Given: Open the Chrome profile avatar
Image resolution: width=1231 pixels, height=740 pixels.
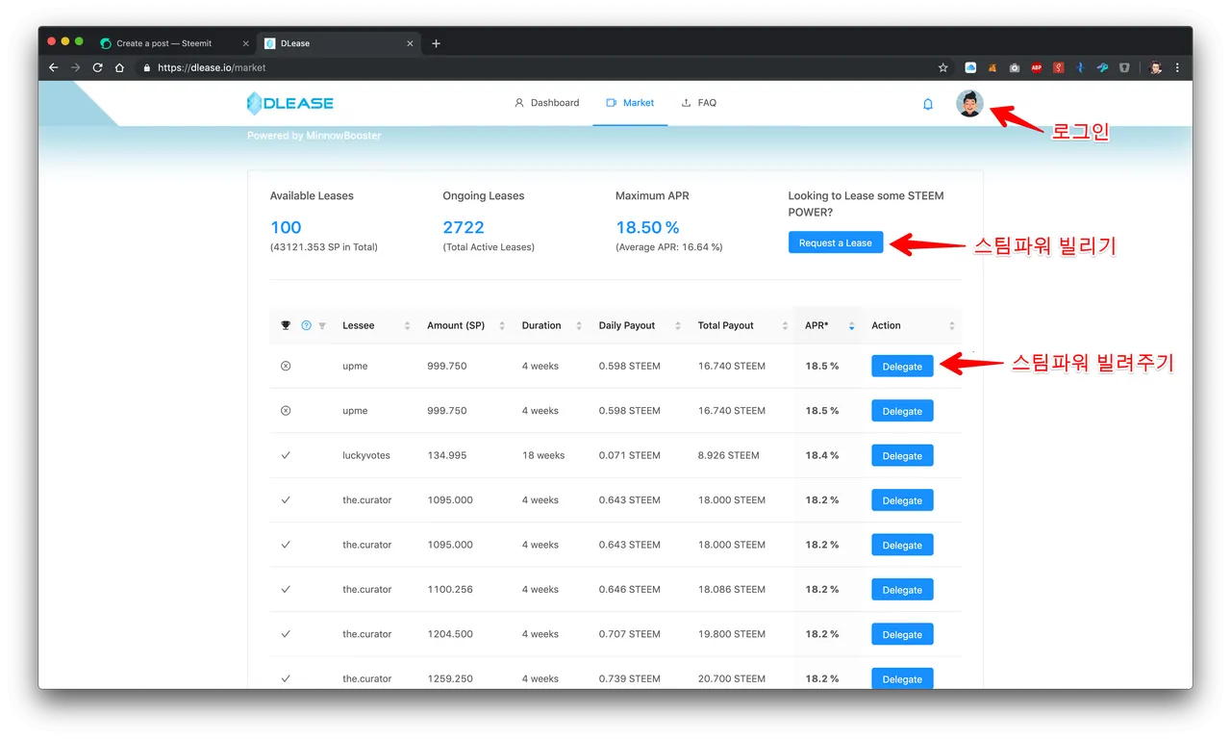Looking at the screenshot, I should coord(1156,68).
